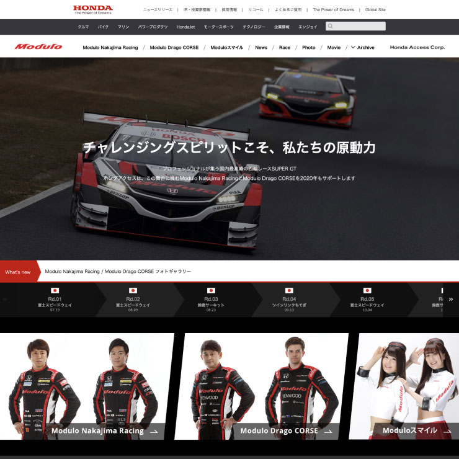Go to the News section
Screen dimensions: 459x459
(x=261, y=47)
